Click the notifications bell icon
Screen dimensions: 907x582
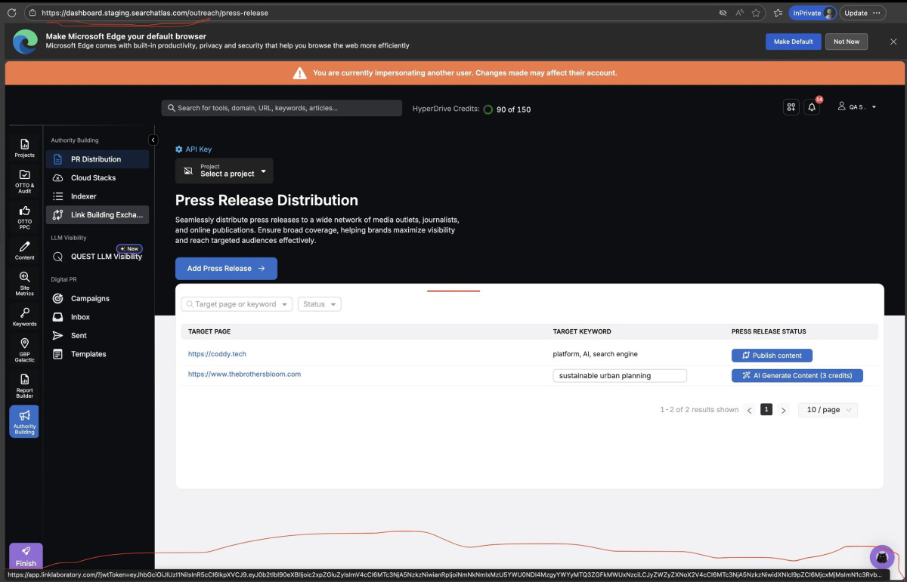812,107
